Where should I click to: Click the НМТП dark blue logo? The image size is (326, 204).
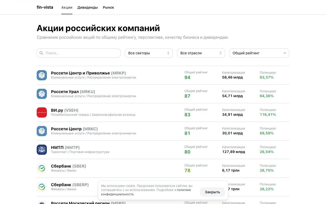pyautogui.click(x=42, y=150)
